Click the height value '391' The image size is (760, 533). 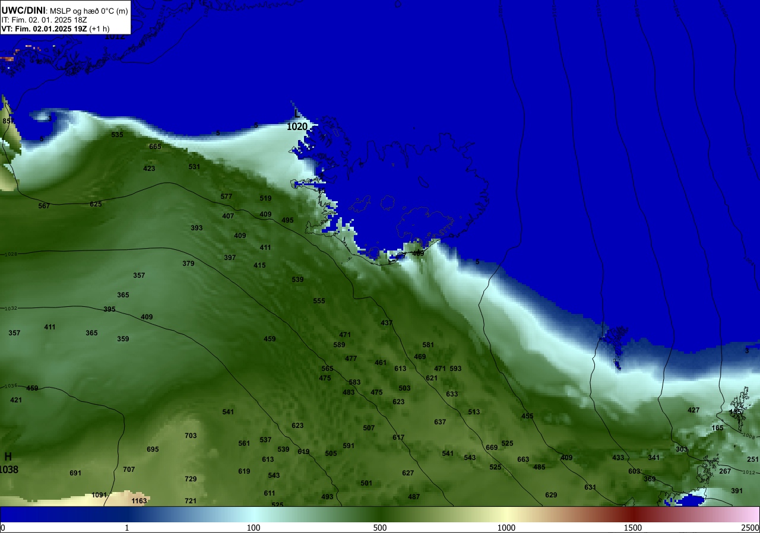tap(737, 491)
